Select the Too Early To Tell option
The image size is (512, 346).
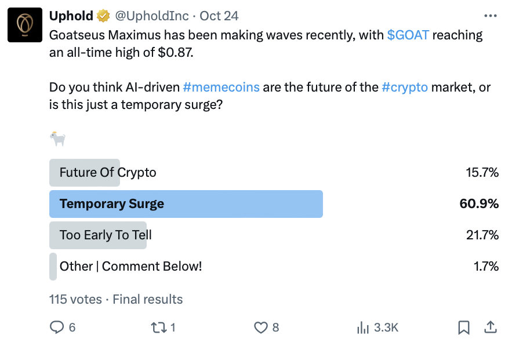coord(274,235)
